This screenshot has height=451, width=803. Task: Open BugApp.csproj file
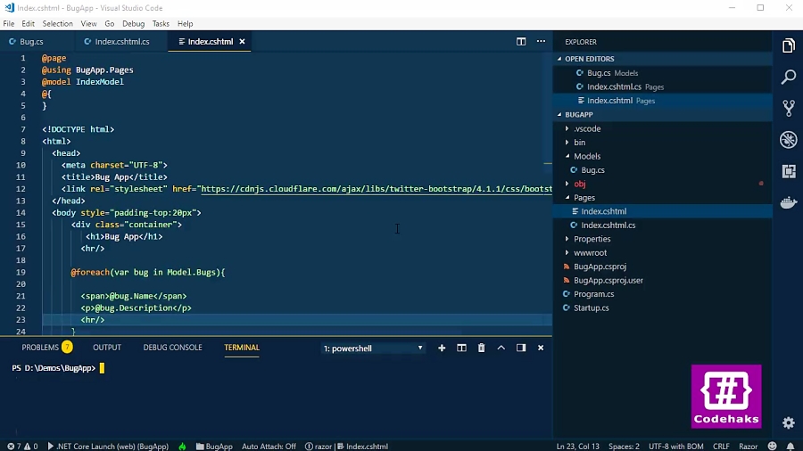[663, 266]
